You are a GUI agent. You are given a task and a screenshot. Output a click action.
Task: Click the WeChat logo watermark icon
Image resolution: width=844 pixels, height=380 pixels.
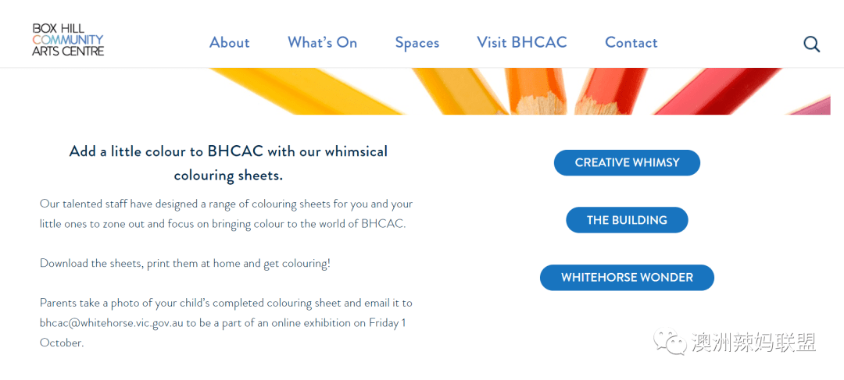[x=669, y=342]
